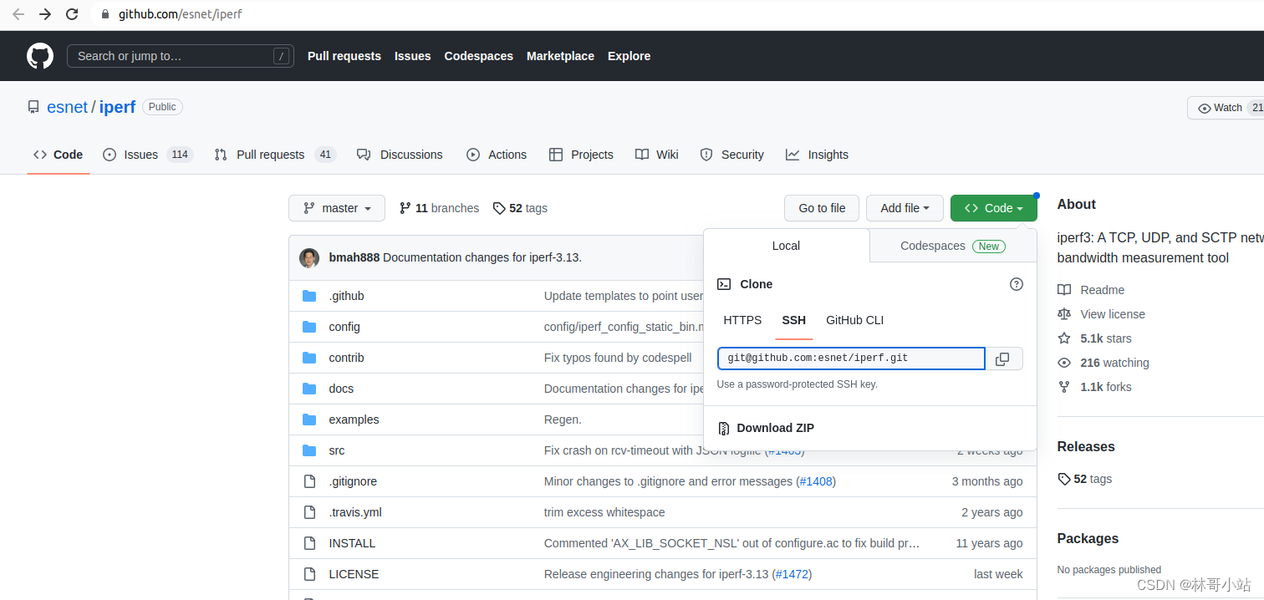Image resolution: width=1264 pixels, height=600 pixels.
Task: Switch to the HTTPS clone tab
Action: 742,320
